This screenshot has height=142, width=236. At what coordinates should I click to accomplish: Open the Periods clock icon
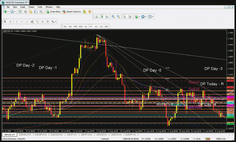tap(143, 17)
